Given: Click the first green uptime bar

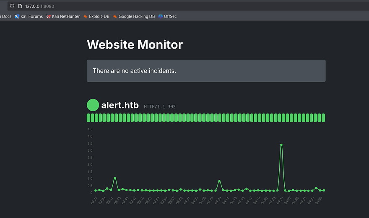Looking at the screenshot, I should (x=88, y=118).
